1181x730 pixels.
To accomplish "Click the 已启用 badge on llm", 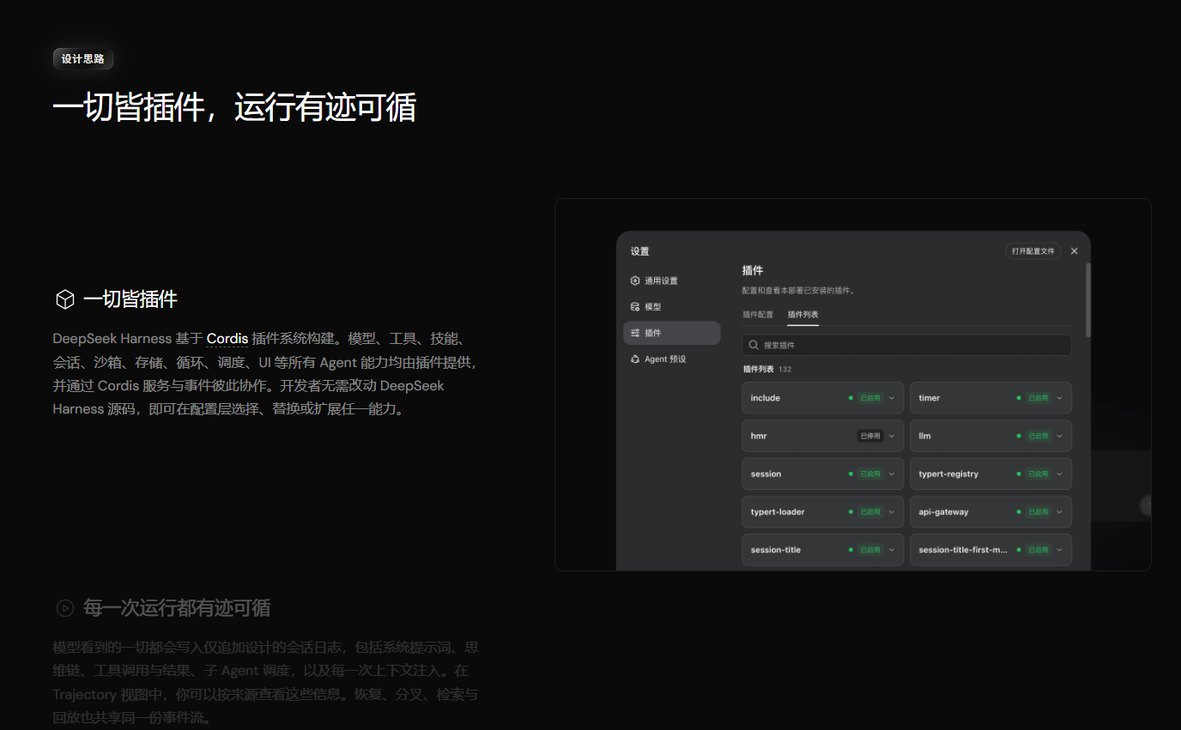I will [x=1039, y=436].
